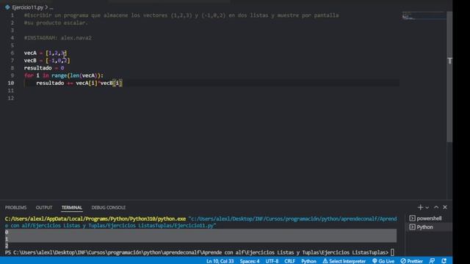Viewport: 470px width, 264px height.
Task: Create a new terminal with plus icon
Action: [420, 207]
